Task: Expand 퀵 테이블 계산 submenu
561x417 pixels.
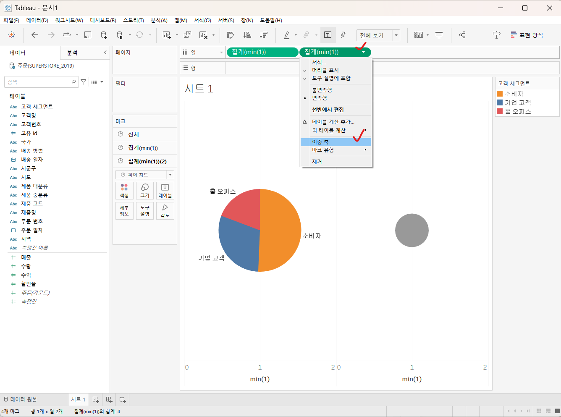Action: [336, 130]
